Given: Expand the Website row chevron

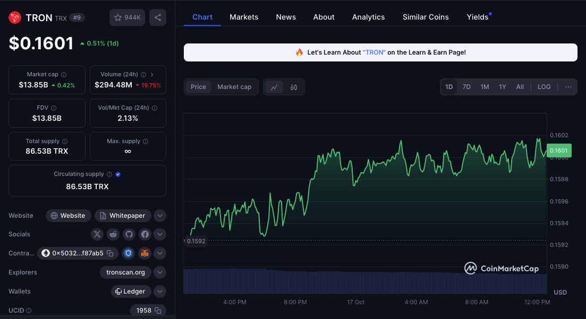Looking at the screenshot, I should (x=160, y=216).
